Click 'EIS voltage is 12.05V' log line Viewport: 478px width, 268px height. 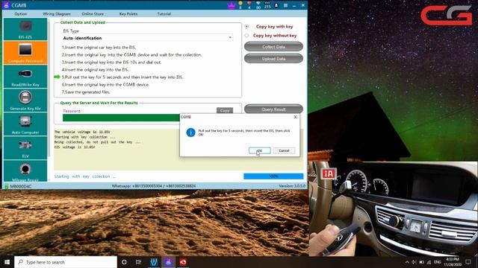click(75, 147)
